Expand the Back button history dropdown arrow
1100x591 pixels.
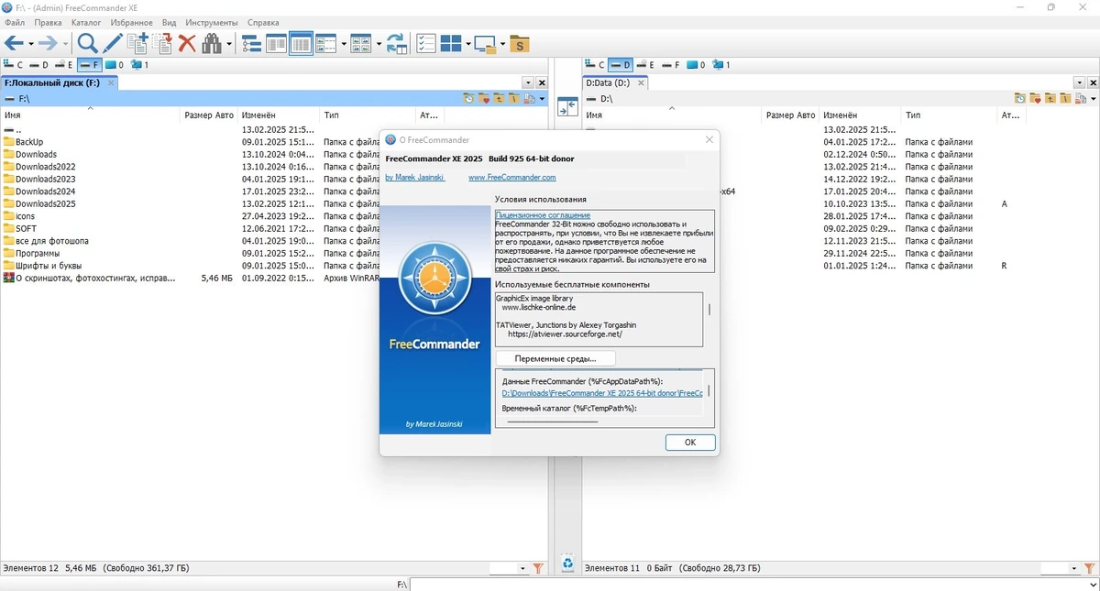(30, 44)
